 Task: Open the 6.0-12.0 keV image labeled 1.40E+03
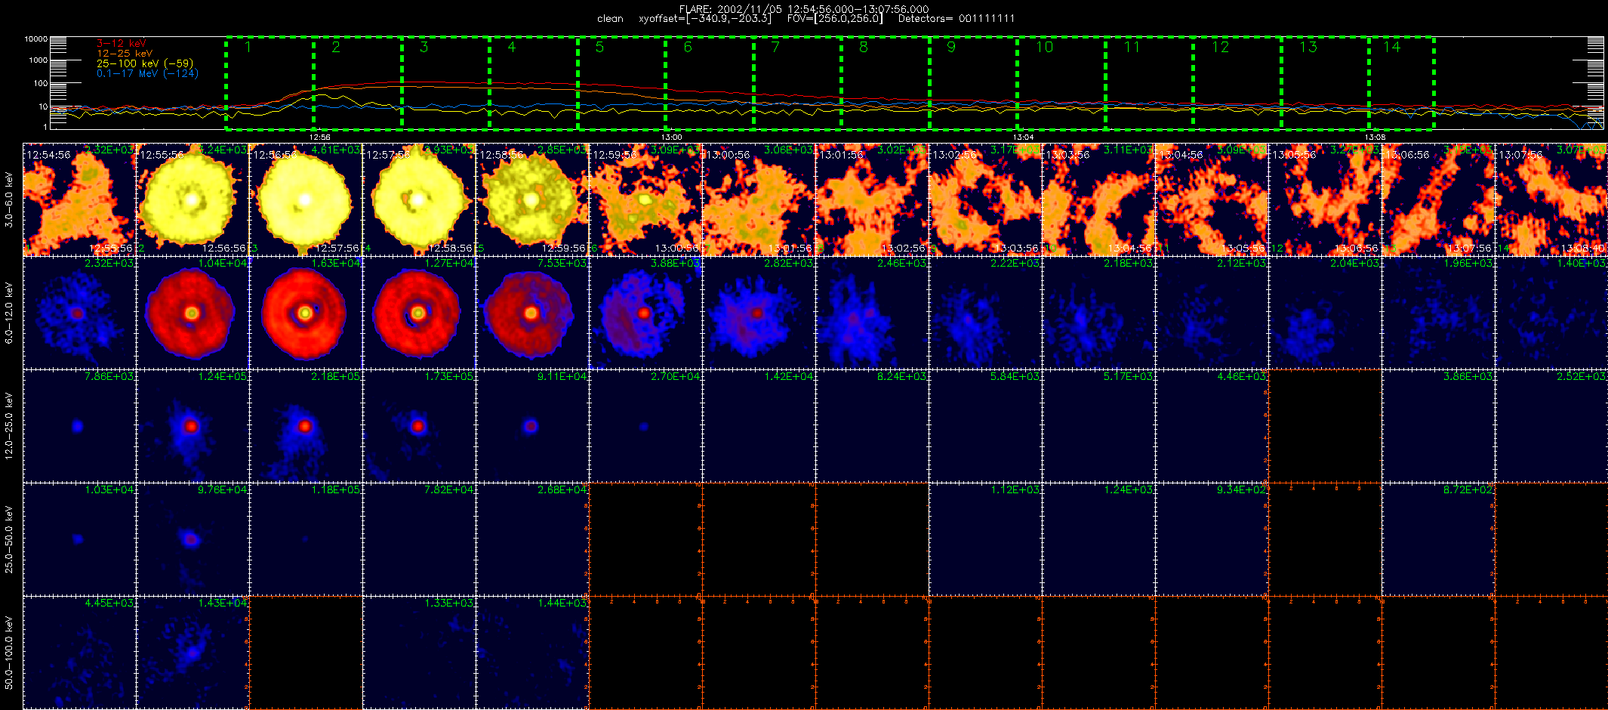(x=1551, y=313)
